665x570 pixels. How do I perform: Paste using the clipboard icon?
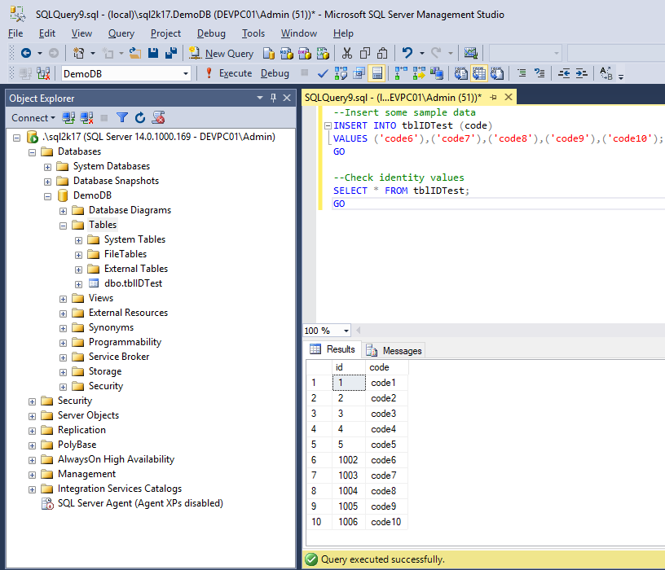[382, 54]
